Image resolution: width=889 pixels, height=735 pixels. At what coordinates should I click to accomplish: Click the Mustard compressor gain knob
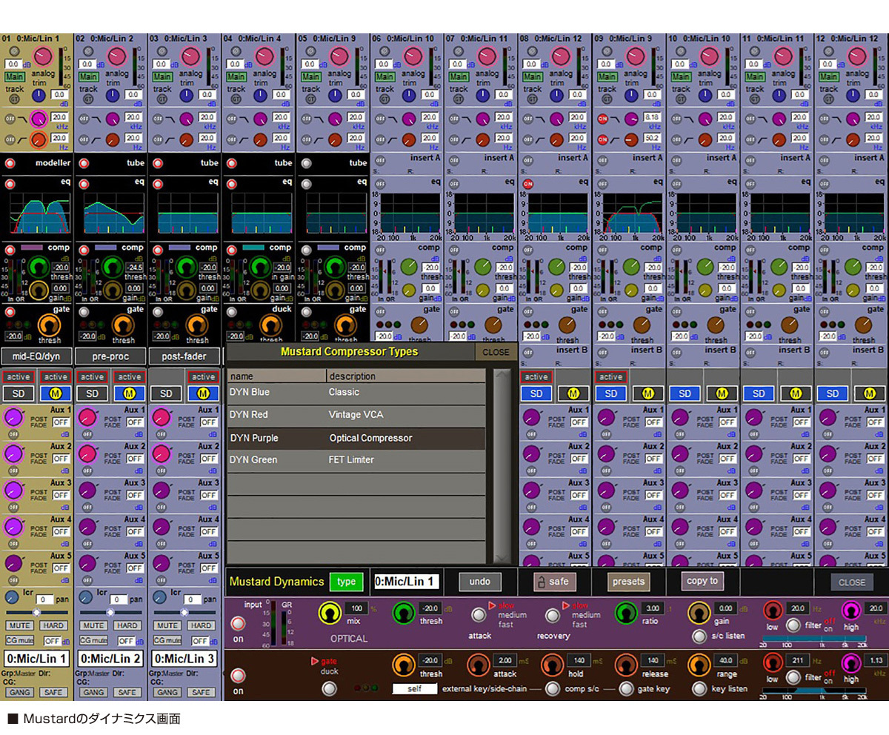(699, 613)
